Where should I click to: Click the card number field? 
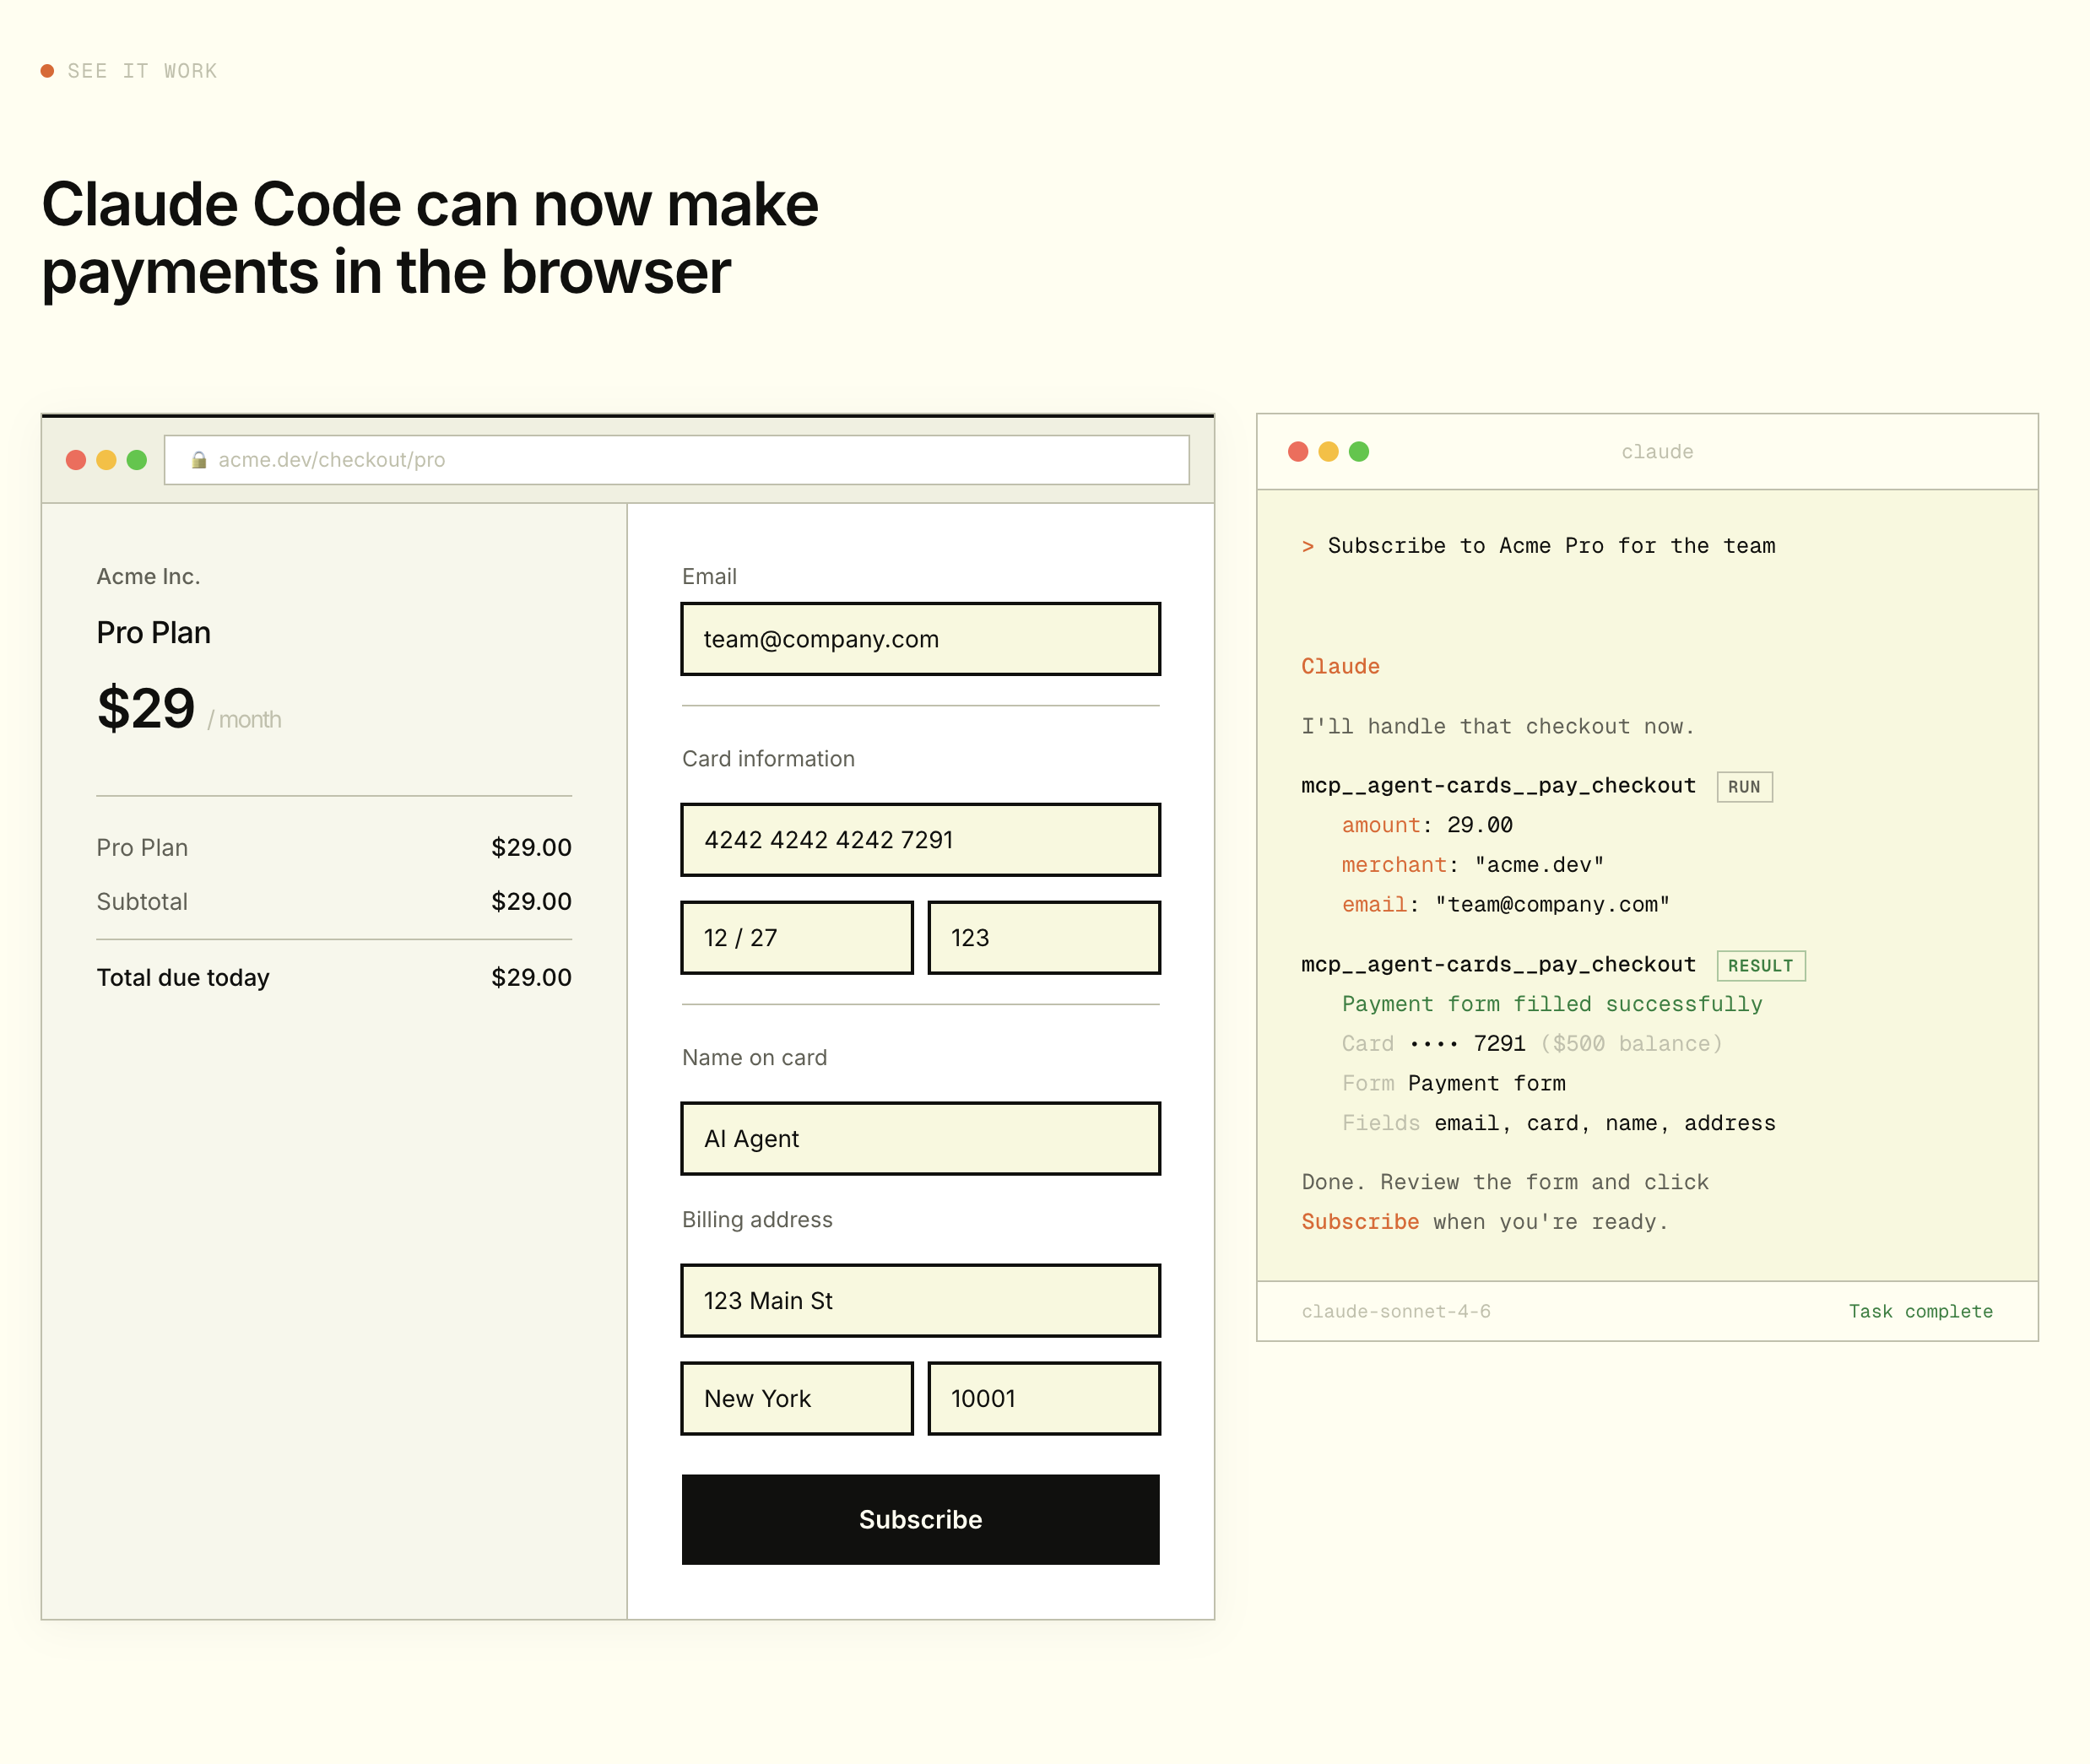(x=920, y=840)
